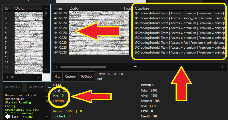The image size is (228, 120).
Task: Select row with Id 9 in the data list
Action: point(24,52)
